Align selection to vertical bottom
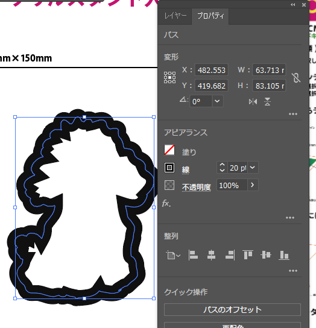316x328 pixels. click(x=284, y=255)
